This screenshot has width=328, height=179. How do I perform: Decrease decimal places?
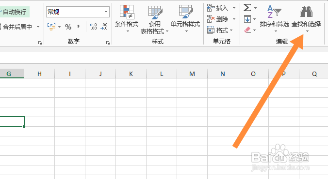click(x=104, y=27)
